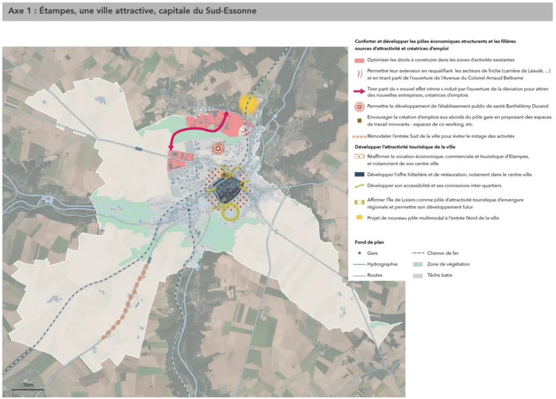Screen dimensions: 556x399
Task: Click the yellow multimodal circle on the map
Action: click(248, 103)
